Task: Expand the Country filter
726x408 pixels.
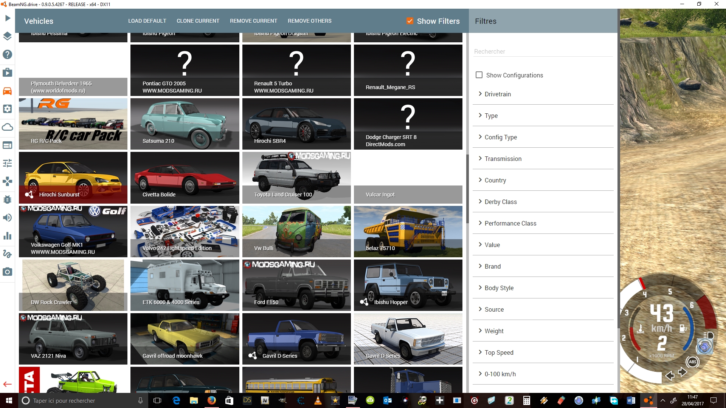Action: (543, 180)
